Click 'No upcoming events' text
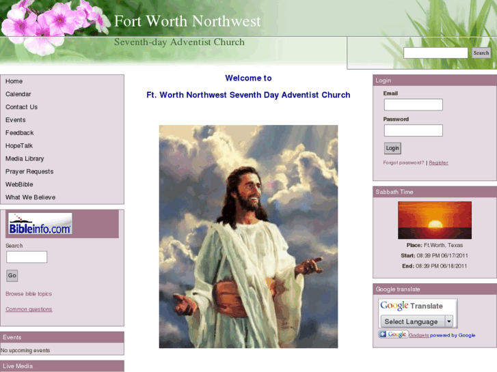Image resolution: width=497 pixels, height=372 pixels. [25, 350]
